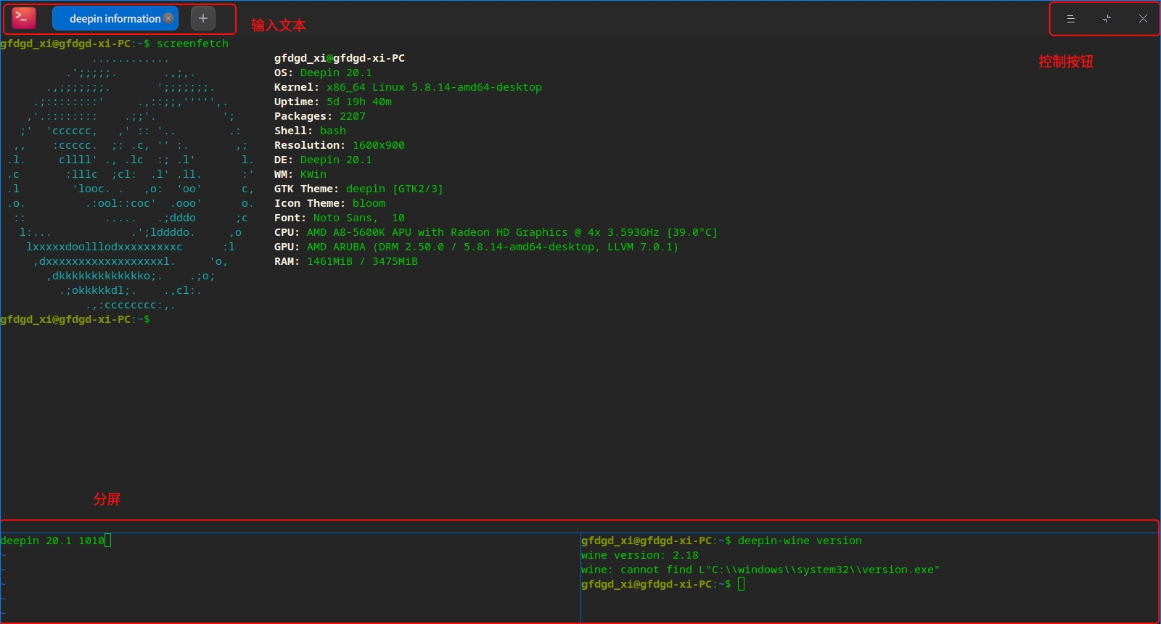The image size is (1161, 624).
Task: Add a new terminal tab
Action: coord(203,19)
